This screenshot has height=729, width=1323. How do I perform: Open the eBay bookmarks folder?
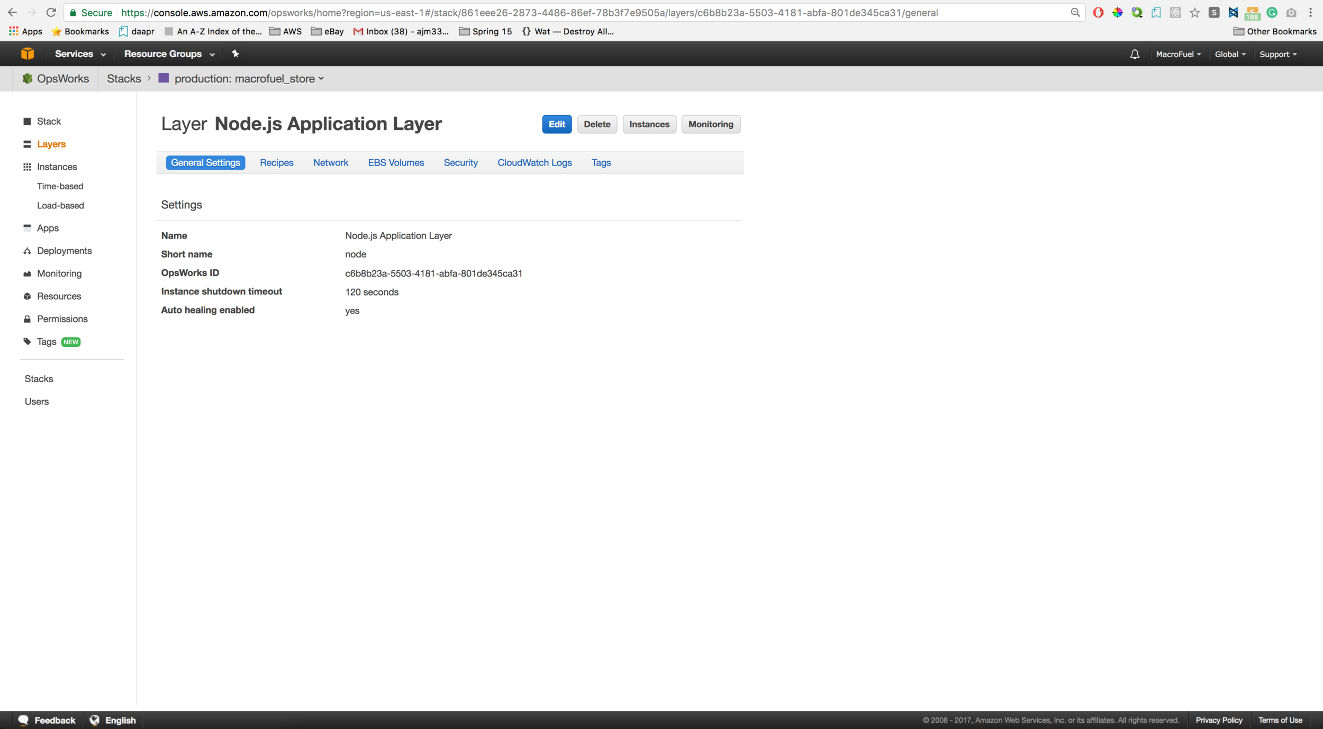(327, 31)
